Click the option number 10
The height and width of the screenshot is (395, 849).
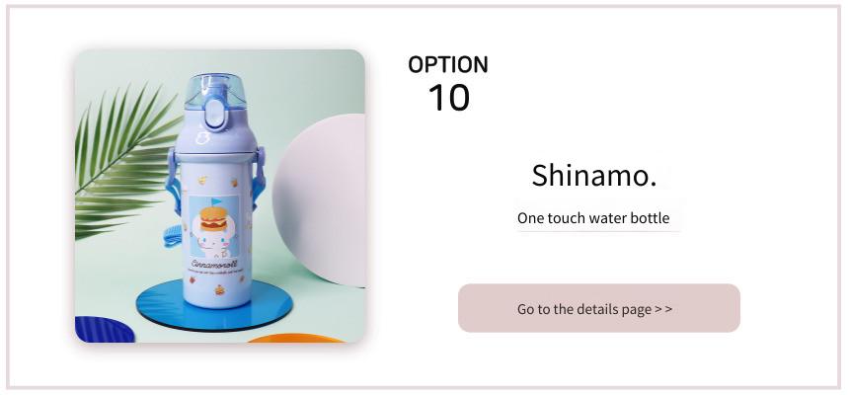click(448, 98)
